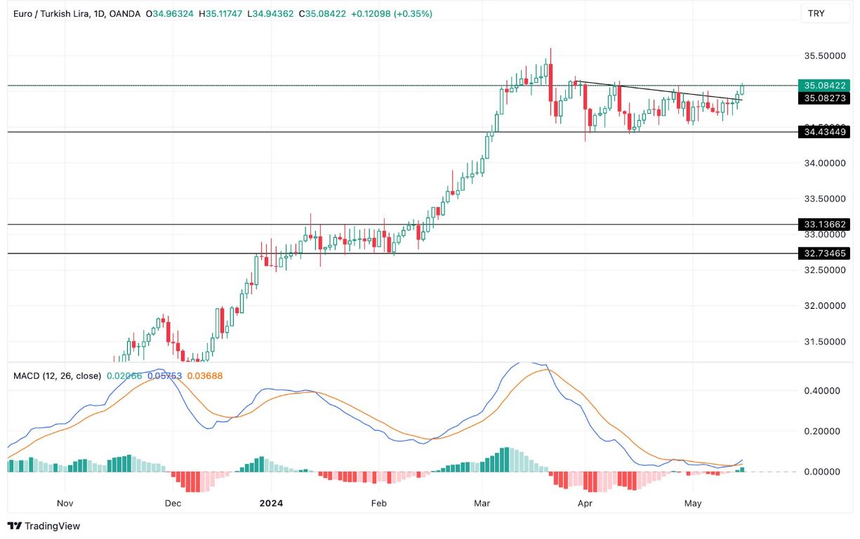Click the 2024 label on the time axis
The height and width of the screenshot is (539, 860).
(x=271, y=503)
